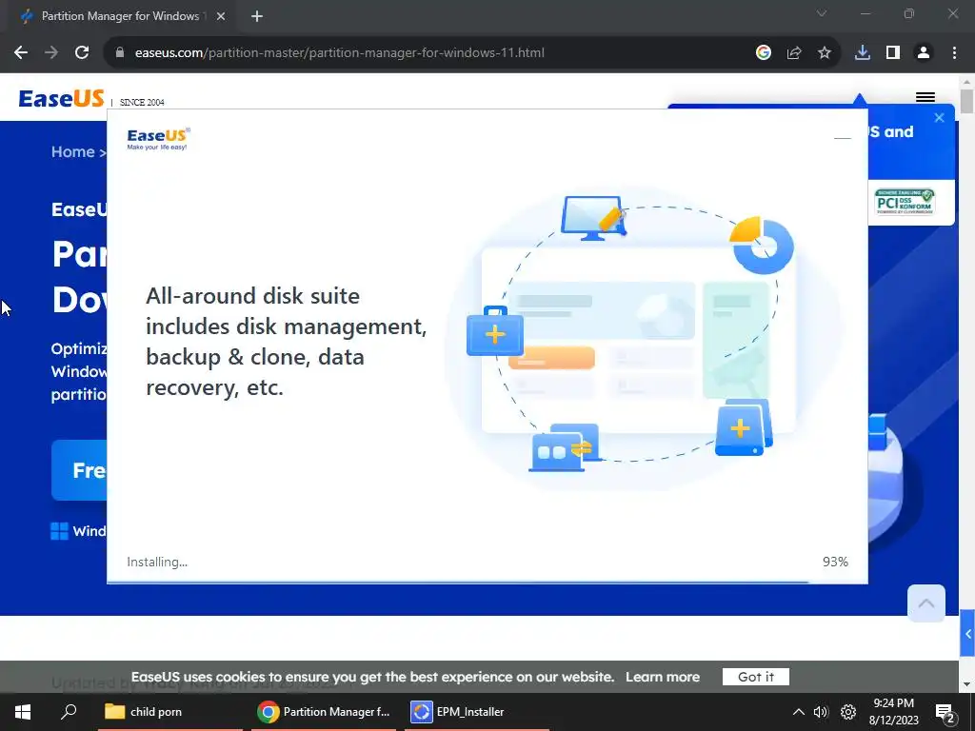Open the Chrome profile icon

(x=924, y=53)
